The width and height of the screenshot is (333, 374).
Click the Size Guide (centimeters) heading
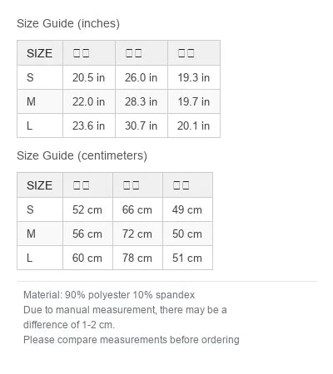click(82, 155)
